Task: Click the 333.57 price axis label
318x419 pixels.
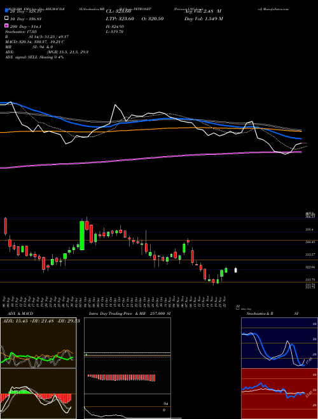Action: [310, 255]
